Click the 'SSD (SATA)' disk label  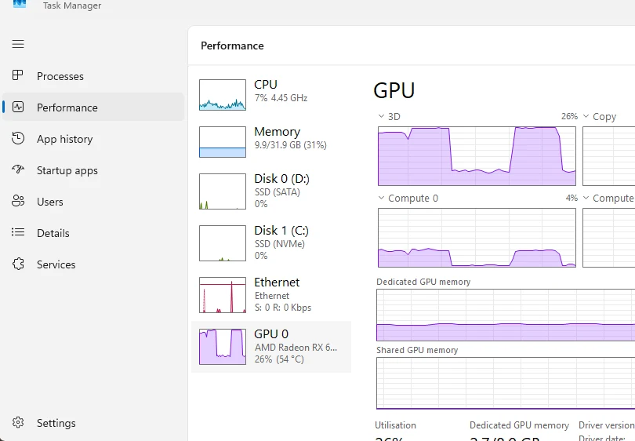tap(278, 191)
